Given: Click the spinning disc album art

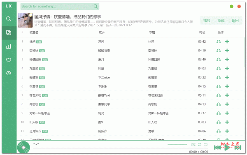Looking at the screenshot, I should (23, 148).
